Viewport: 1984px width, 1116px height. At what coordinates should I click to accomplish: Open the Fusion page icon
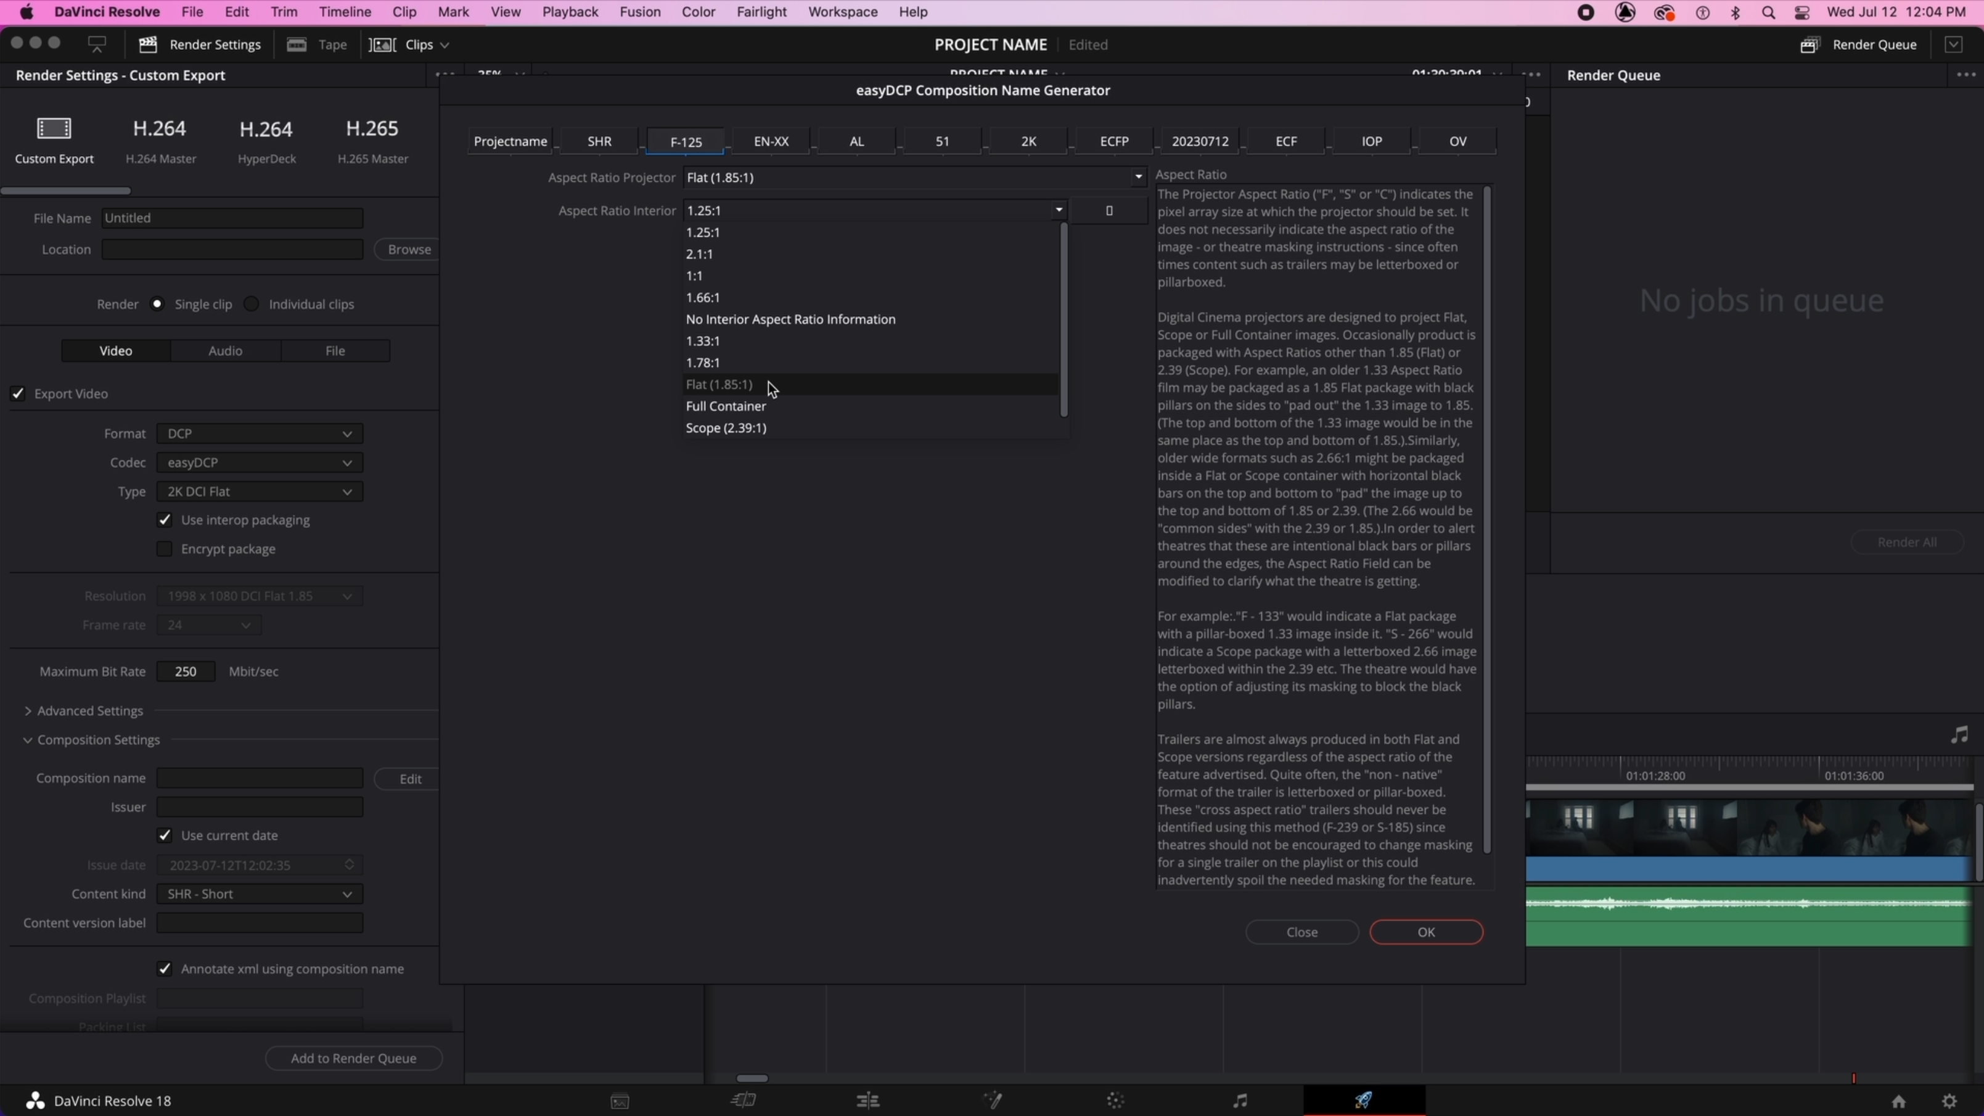click(x=993, y=1101)
